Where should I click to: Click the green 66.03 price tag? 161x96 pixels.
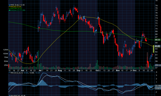click(x=157, y=40)
